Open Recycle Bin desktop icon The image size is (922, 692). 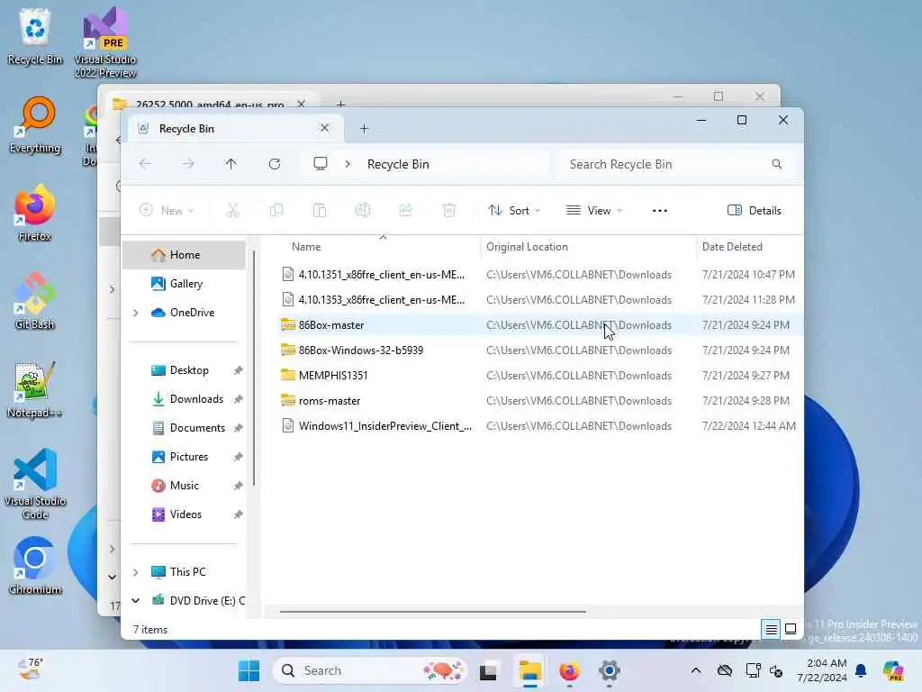pyautogui.click(x=35, y=36)
